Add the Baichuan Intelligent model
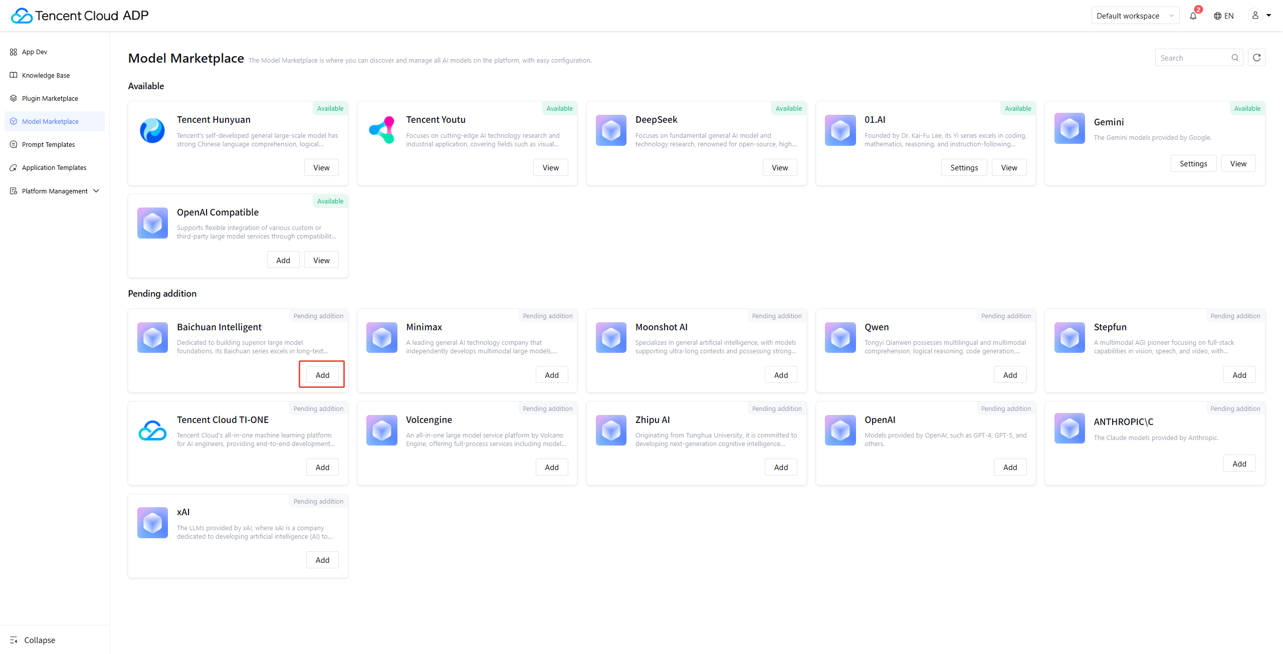 [322, 375]
